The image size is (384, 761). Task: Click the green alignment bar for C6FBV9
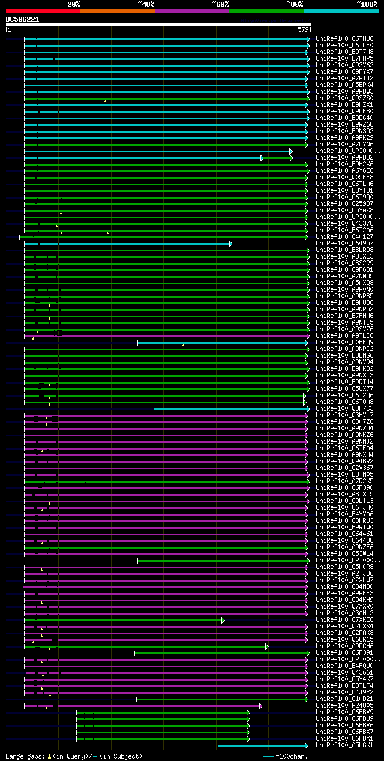163,712
